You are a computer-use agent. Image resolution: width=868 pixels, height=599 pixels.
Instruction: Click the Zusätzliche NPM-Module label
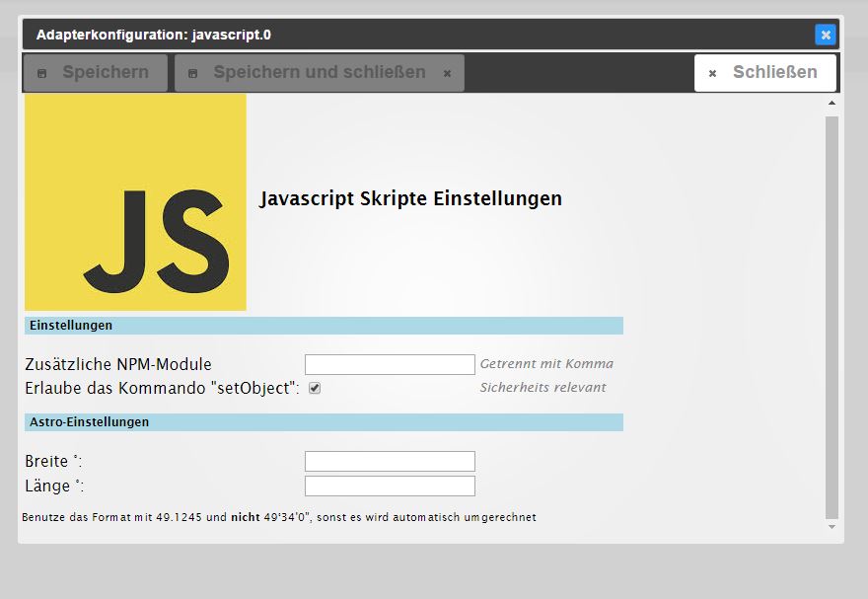[x=118, y=364]
